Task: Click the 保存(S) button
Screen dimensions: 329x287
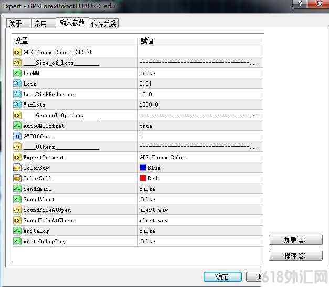Action: [x=295, y=255]
